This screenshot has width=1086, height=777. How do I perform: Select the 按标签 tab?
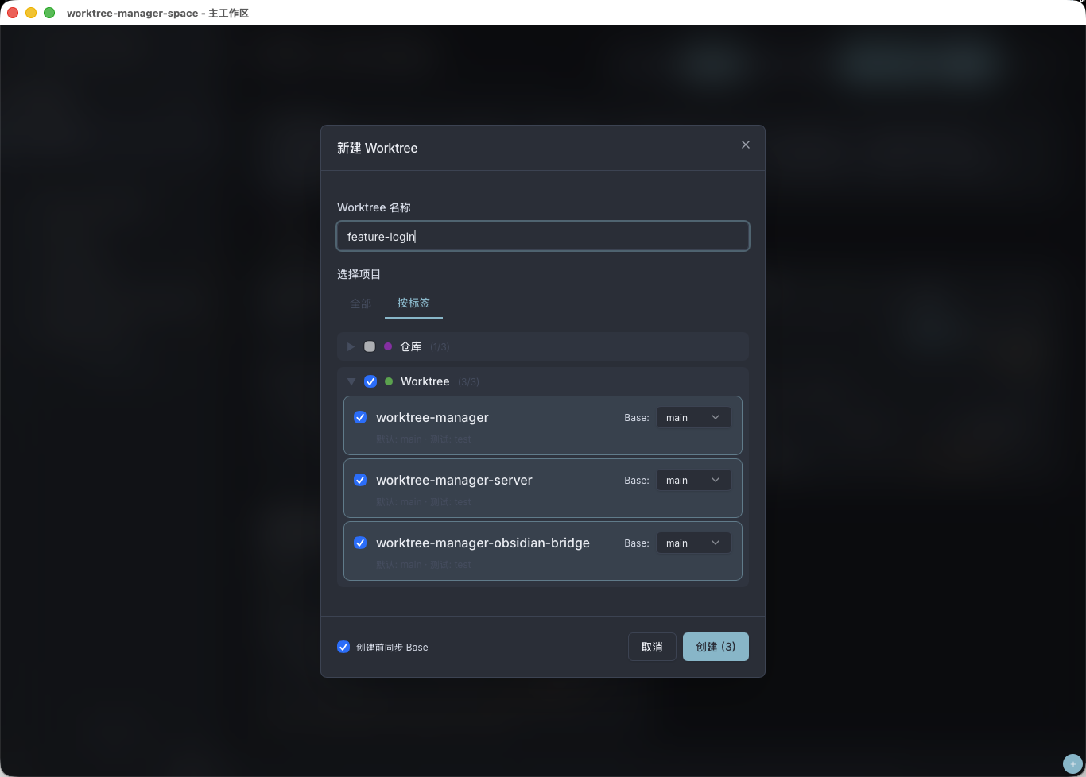[413, 303]
